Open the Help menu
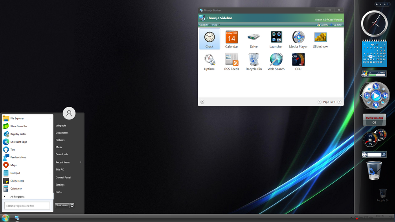The height and width of the screenshot is (222, 395). tap(215, 25)
